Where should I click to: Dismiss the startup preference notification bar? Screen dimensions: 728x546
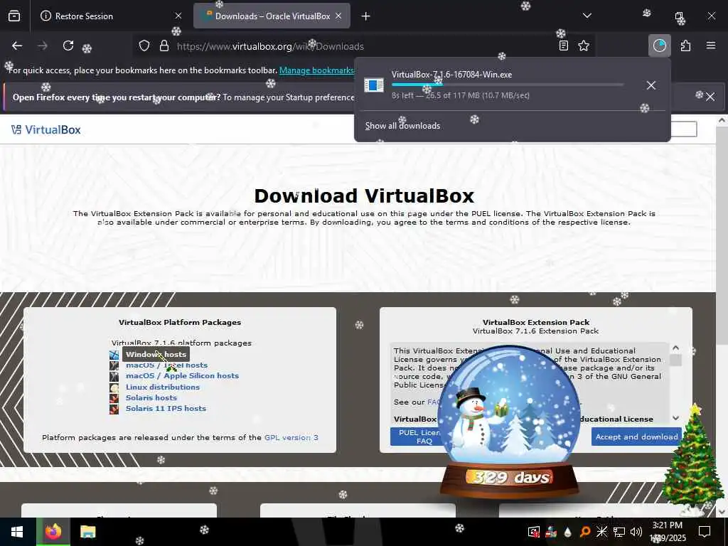(x=710, y=97)
